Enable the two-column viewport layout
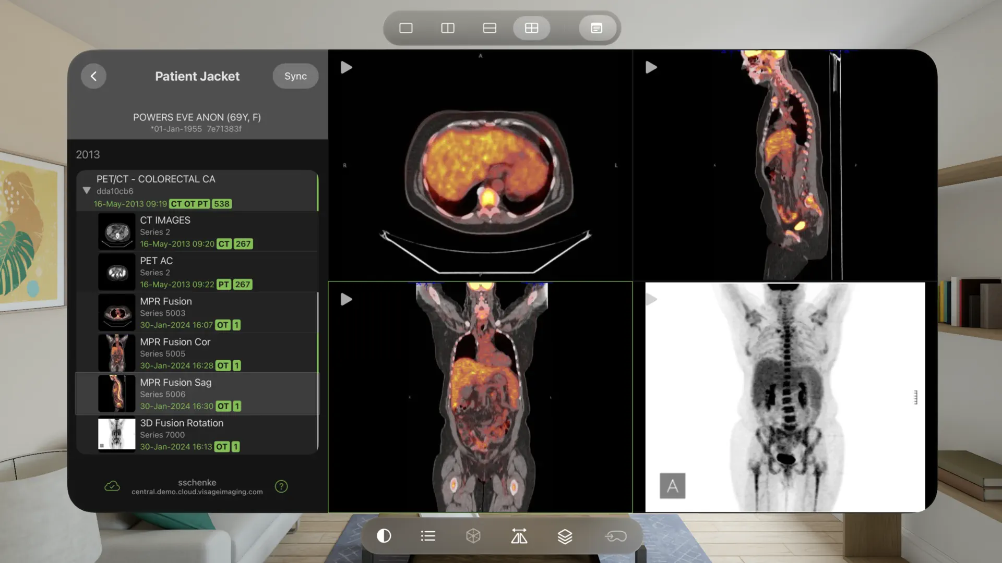 pyautogui.click(x=447, y=28)
